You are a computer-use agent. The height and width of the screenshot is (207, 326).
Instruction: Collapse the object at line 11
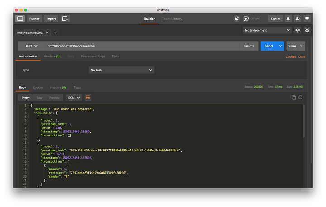[x=28, y=143]
